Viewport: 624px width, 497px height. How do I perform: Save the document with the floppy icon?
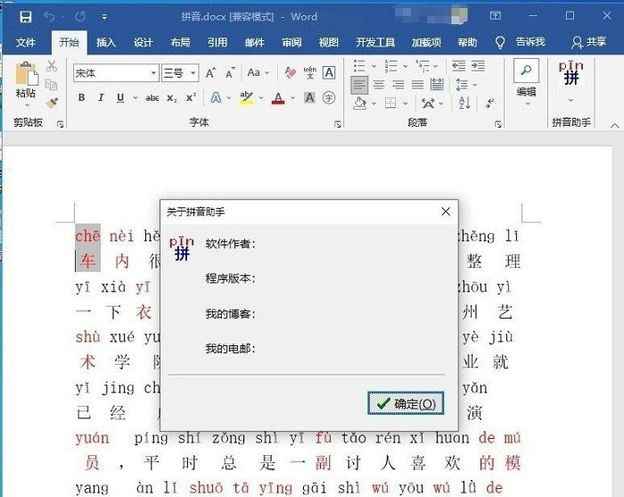click(x=26, y=17)
